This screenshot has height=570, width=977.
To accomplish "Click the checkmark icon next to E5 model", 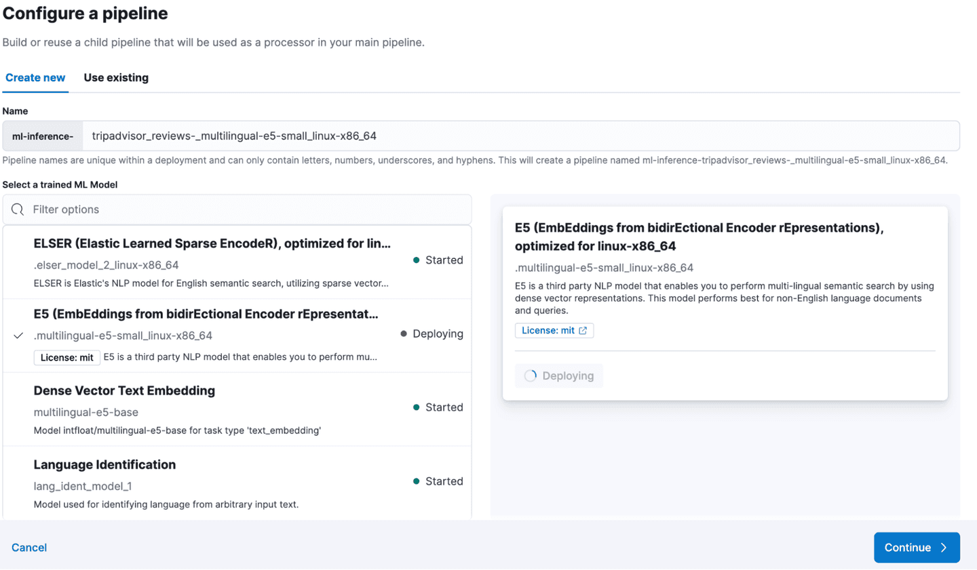I will pyautogui.click(x=18, y=335).
